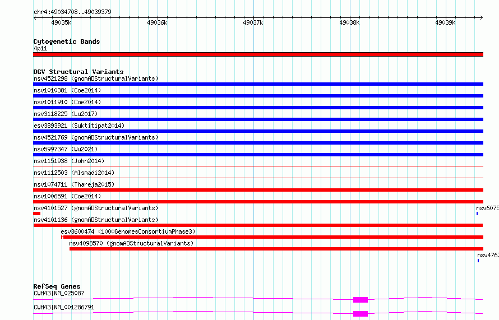Image resolution: width=499 pixels, height=320 pixels.
Task: Click thin red line under nsv1151938
Action: click(x=258, y=166)
